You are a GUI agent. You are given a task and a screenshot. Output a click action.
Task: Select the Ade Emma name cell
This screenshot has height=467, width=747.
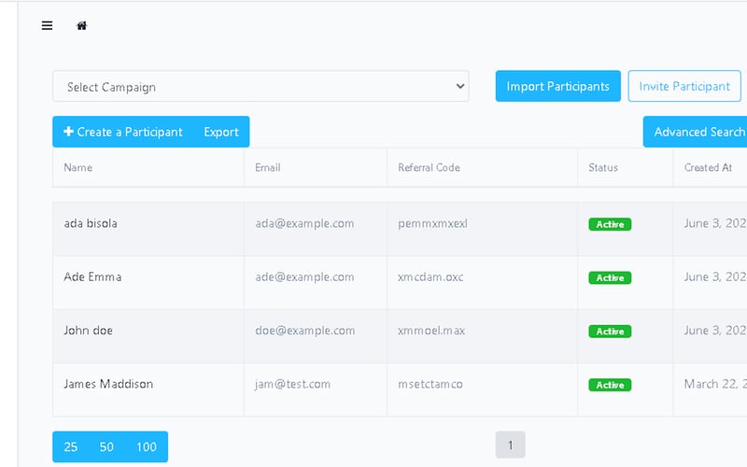click(x=148, y=283)
